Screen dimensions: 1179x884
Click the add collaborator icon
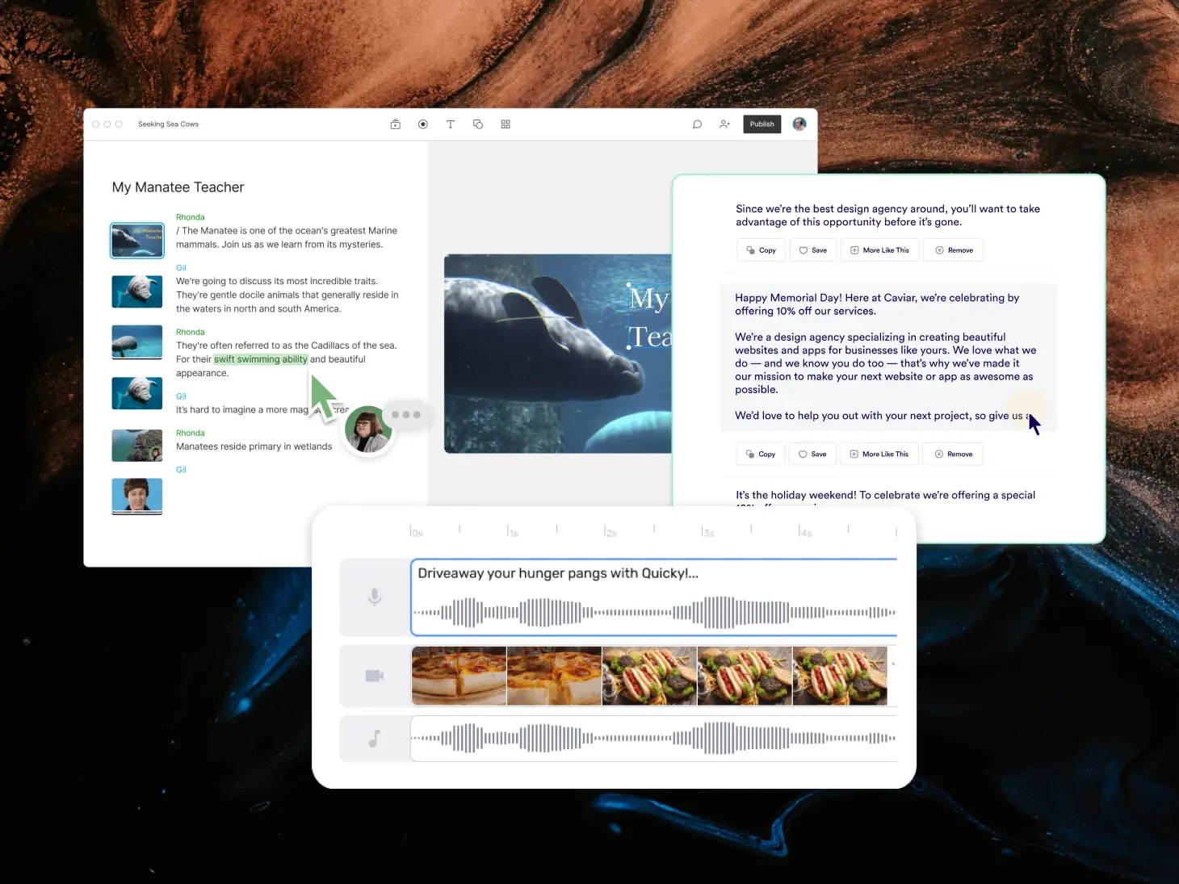point(724,124)
